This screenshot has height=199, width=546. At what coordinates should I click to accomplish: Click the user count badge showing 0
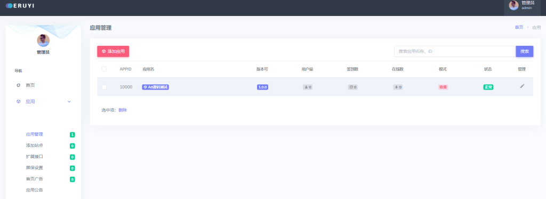pos(308,87)
